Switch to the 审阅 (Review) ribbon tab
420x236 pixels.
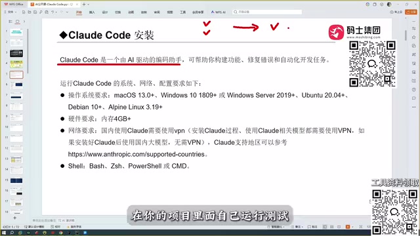[x=157, y=12]
